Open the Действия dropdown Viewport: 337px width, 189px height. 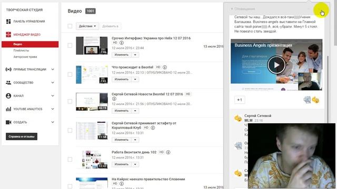(87, 26)
